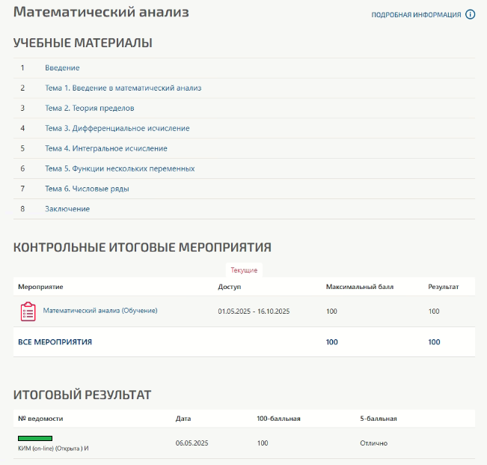Viewport: 487px width, 465px height.
Task: Open Тема 5. Функции нескольких переменных
Action: click(x=120, y=169)
